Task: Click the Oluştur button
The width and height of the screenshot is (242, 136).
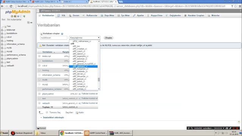Action: tap(109, 38)
